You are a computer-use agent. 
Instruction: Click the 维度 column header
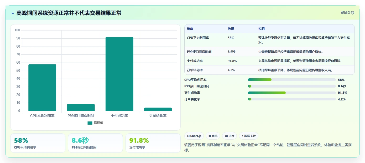pyautogui.click(x=190, y=29)
